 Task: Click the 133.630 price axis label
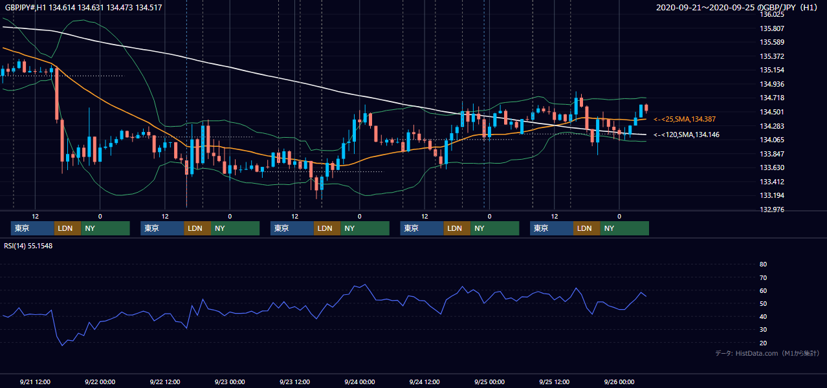point(773,167)
